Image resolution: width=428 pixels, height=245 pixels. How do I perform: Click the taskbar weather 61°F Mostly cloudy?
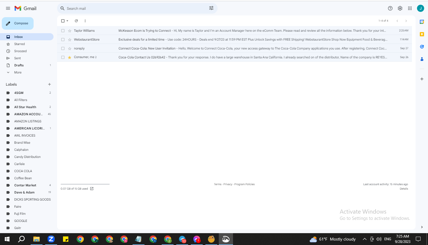pyautogui.click(x=333, y=239)
